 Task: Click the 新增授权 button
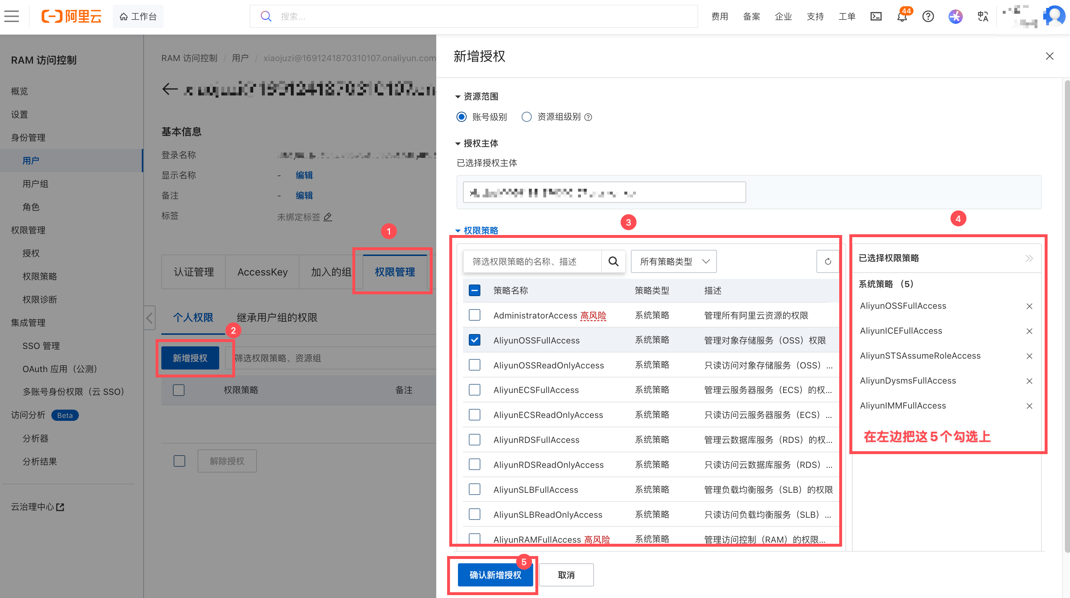(190, 358)
